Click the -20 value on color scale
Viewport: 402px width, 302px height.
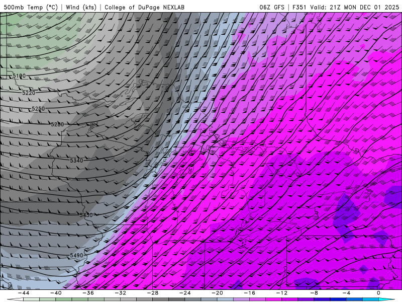(x=217, y=293)
